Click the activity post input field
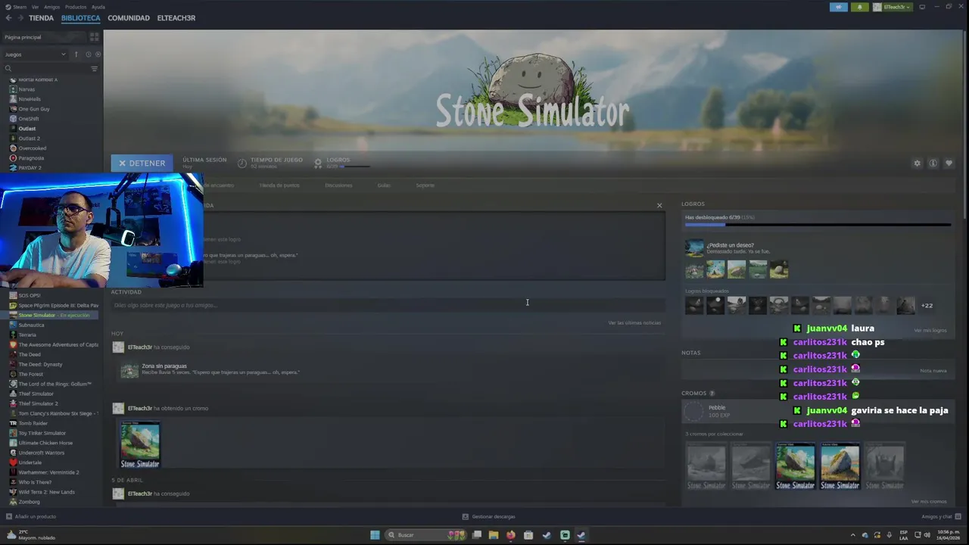The width and height of the screenshot is (969, 545). pyautogui.click(x=388, y=305)
